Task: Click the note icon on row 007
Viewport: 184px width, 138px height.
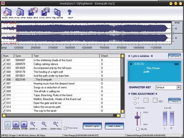Action: pyautogui.click(x=4, y=83)
